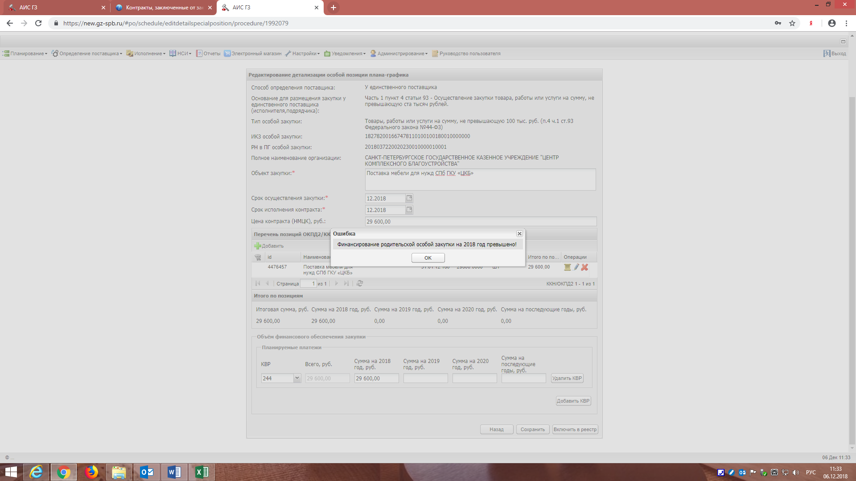This screenshot has height=481, width=856.
Task: Click the volume tray icon
Action: [796, 473]
